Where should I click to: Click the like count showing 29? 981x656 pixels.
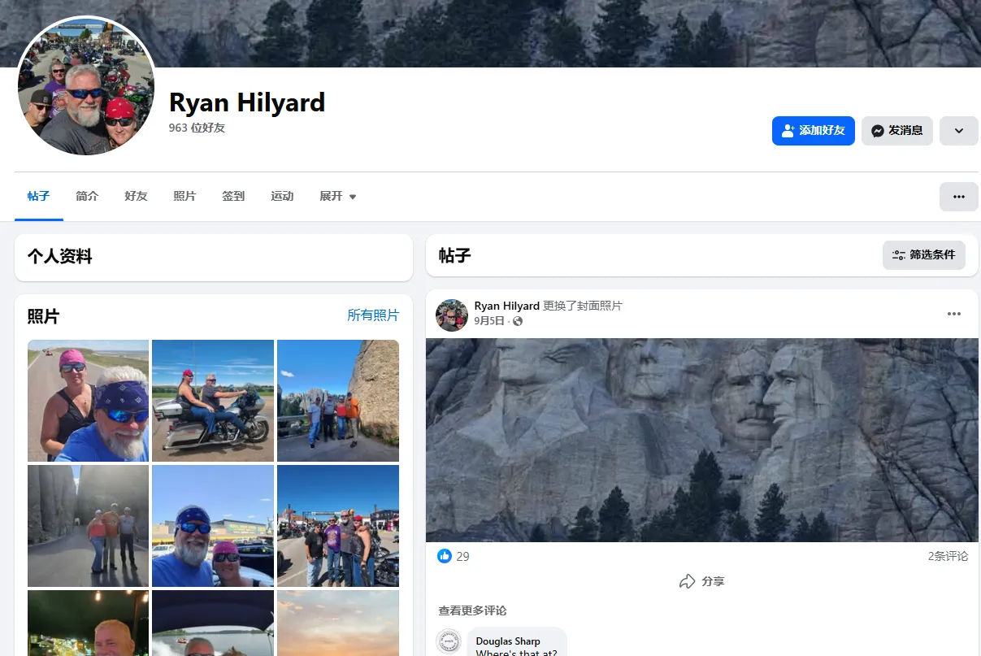pyautogui.click(x=462, y=556)
